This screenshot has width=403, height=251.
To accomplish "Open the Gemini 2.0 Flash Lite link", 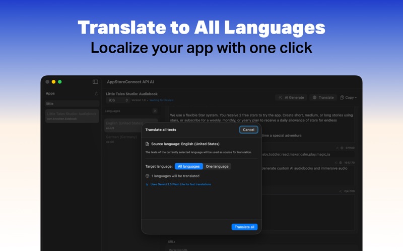I will [x=181, y=184].
